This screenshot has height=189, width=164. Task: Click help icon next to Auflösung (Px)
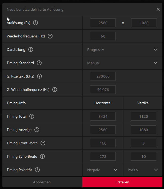coord(35,23)
